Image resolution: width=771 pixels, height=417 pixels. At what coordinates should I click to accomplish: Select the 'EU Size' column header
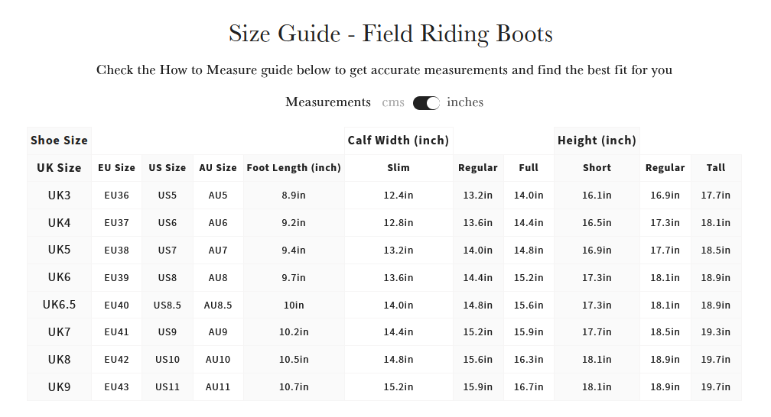116,168
